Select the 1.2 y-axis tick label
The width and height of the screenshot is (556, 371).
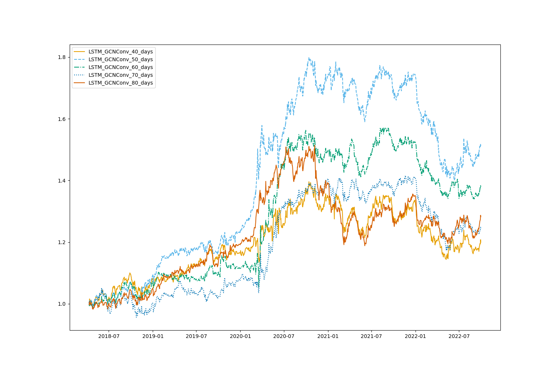[62, 242]
